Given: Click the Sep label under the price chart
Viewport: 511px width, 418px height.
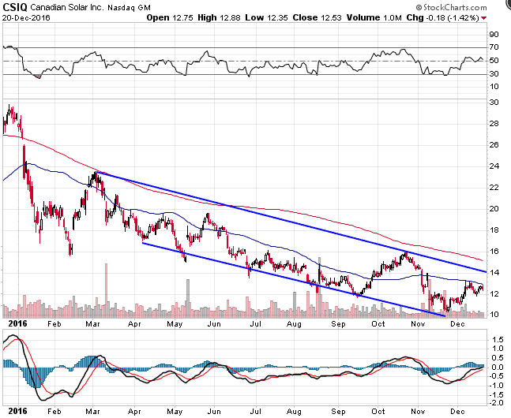Looking at the screenshot, I should [338, 324].
